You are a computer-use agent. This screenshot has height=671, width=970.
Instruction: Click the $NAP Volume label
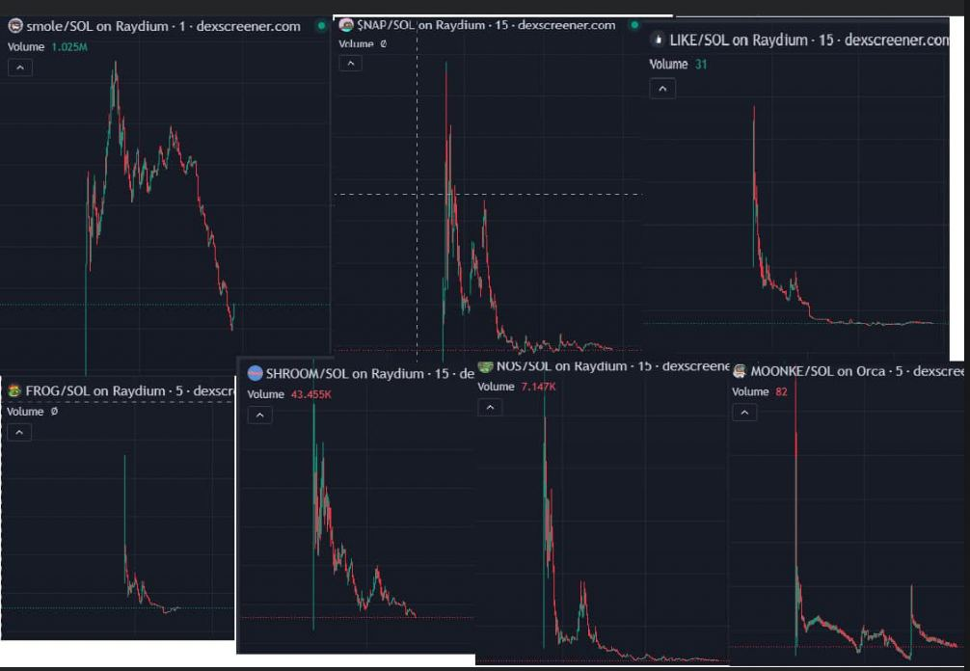tap(357, 44)
